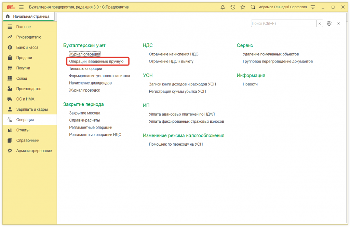Close the Операции menu panel
The image size is (350, 227).
coord(338,23)
